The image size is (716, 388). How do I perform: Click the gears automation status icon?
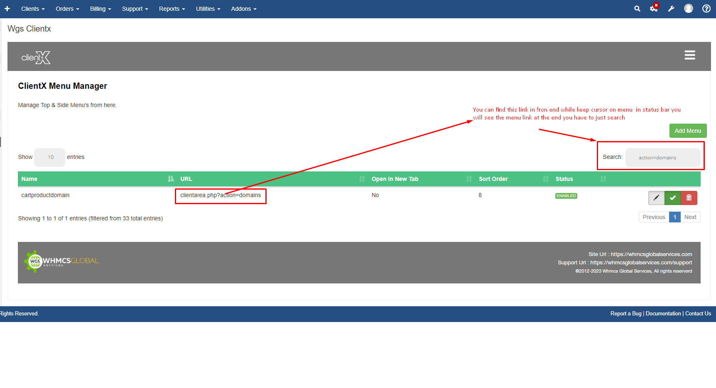pyautogui.click(x=654, y=9)
